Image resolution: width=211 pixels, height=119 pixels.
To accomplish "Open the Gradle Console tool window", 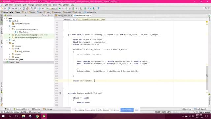I will click(x=200, y=109).
